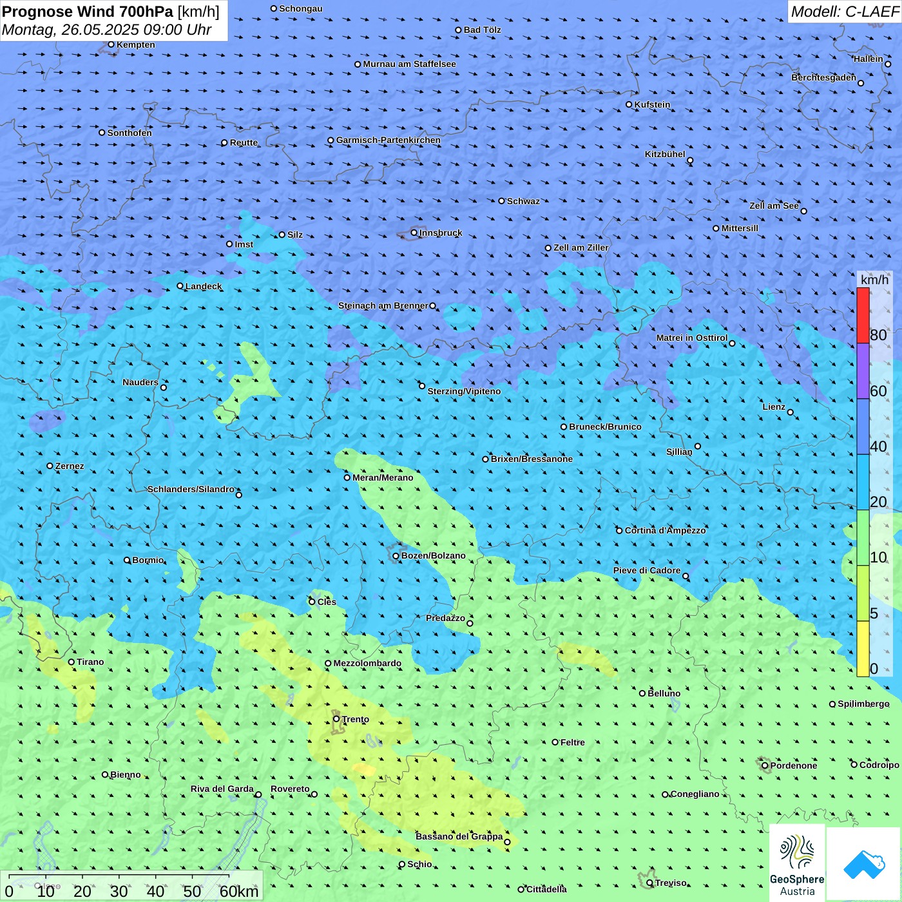902x902 pixels.
Task: Click the Bormio location dot
Action: pos(127,560)
